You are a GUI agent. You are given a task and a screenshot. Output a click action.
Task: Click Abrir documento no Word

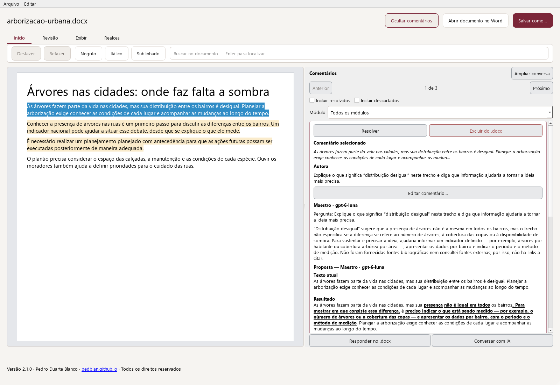(x=475, y=21)
